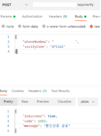Image resolution: width=101 pixels, height=136 pixels.
Task: Open the Test Results tab
Action: (x=60, y=91)
